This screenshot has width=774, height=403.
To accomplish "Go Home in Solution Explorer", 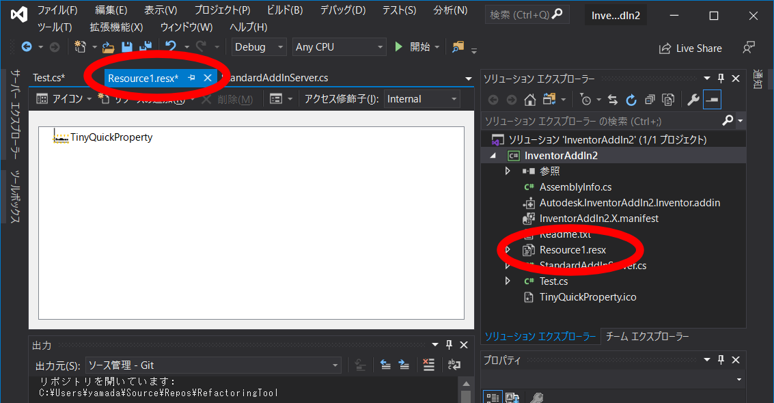I will pyautogui.click(x=530, y=100).
